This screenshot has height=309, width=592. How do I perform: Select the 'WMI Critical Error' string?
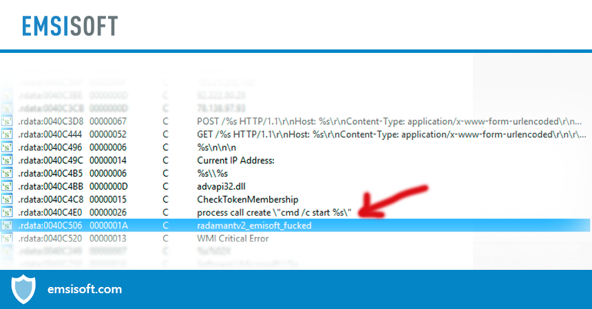point(233,238)
